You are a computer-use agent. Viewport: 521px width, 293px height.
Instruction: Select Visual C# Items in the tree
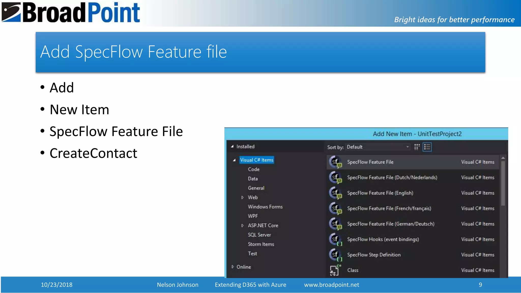[257, 160]
